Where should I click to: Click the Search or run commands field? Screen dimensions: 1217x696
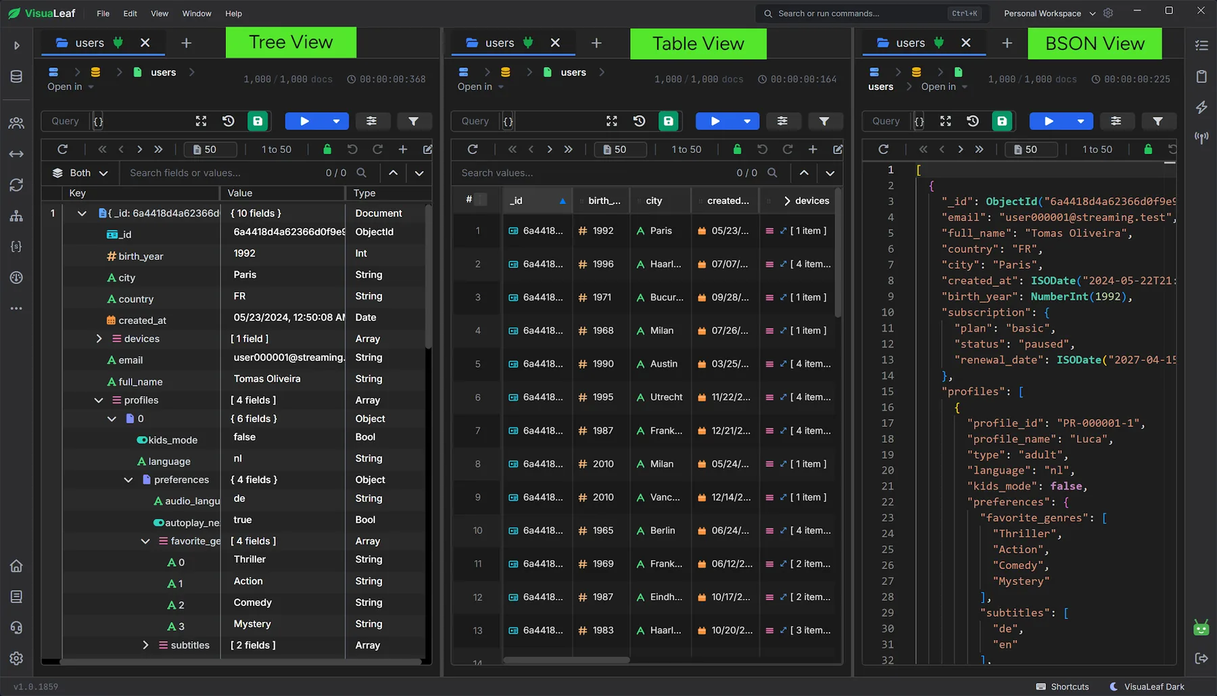coord(872,14)
